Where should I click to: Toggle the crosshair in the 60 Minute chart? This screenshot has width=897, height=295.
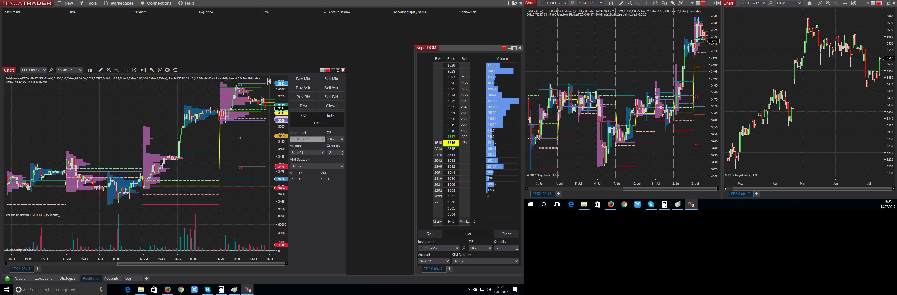pos(647,3)
